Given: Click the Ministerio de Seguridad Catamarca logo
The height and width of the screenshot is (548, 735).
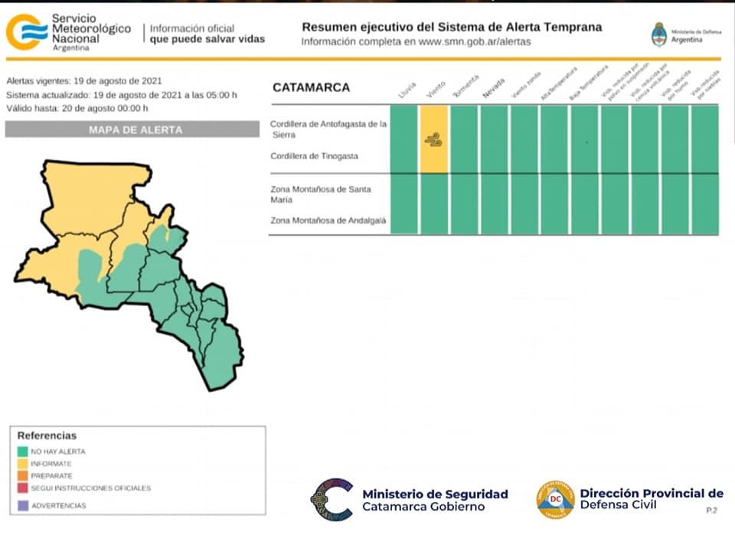Looking at the screenshot, I should click(x=332, y=499).
